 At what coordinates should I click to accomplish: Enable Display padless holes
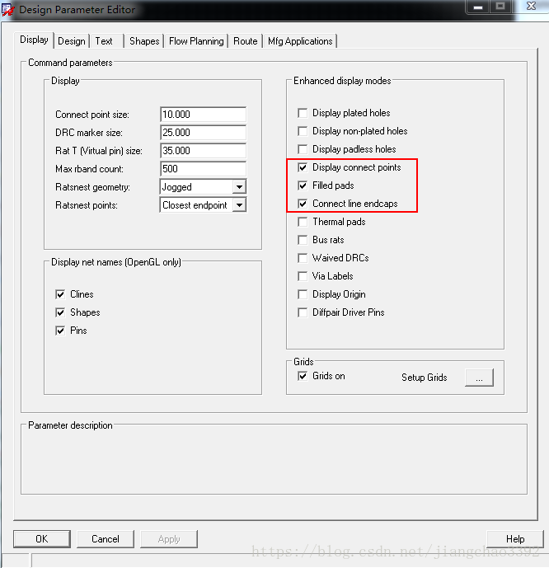pyautogui.click(x=303, y=149)
